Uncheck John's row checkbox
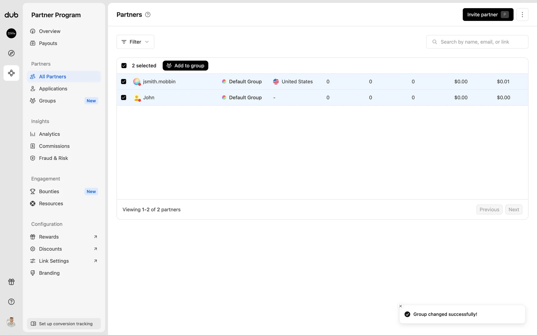The width and height of the screenshot is (537, 335). pos(124,97)
